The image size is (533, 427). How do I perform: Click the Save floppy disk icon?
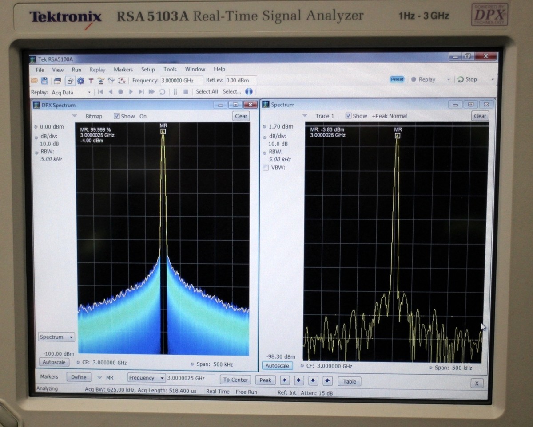(44, 81)
